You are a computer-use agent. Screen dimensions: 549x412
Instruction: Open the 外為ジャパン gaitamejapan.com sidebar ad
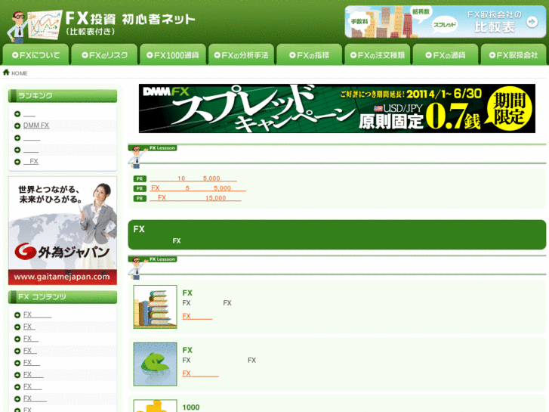tap(63, 231)
